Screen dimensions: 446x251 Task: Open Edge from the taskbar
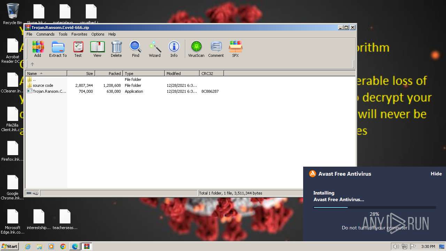(75, 246)
